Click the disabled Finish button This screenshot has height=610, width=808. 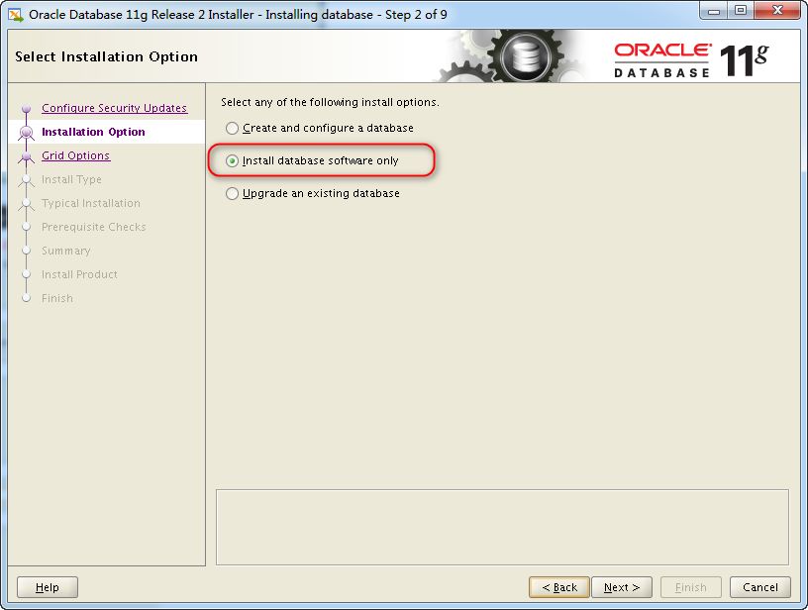click(690, 587)
